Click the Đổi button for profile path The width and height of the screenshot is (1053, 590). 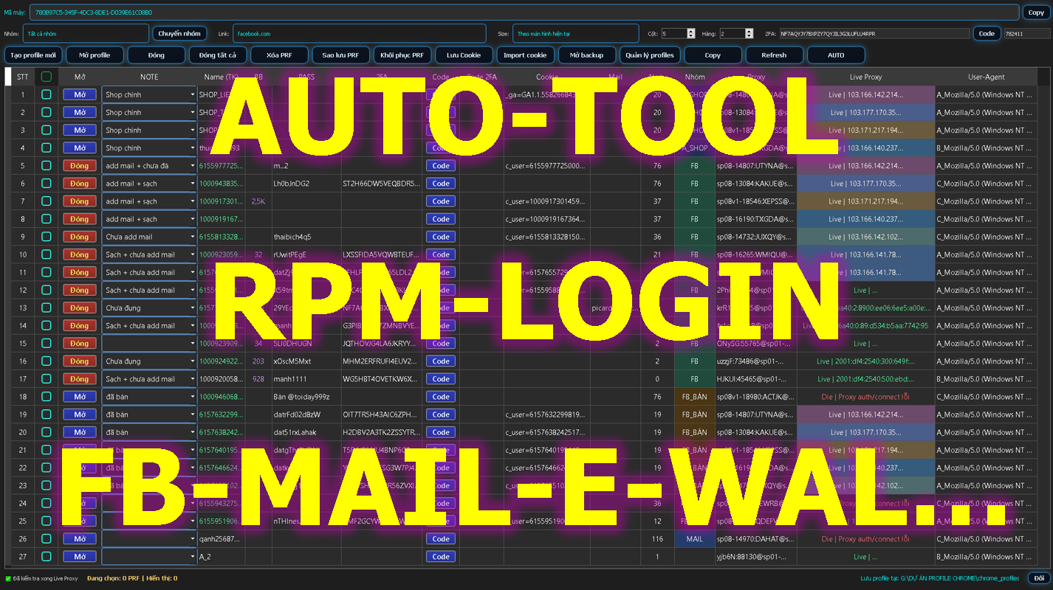1038,578
